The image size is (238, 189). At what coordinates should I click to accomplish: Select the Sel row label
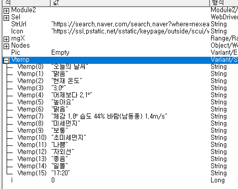[x=16, y=17]
